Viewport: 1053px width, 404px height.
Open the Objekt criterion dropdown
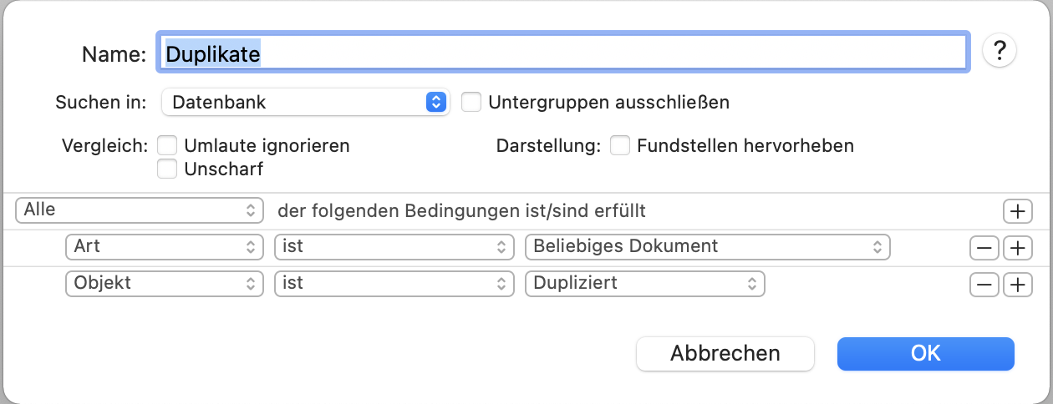[x=165, y=284]
